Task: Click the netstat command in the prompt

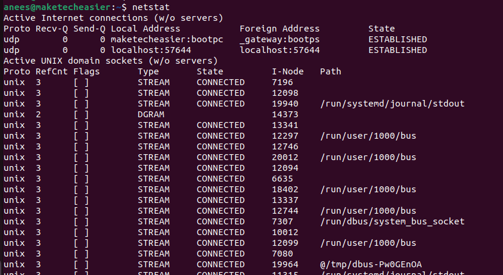Action: [x=151, y=7]
